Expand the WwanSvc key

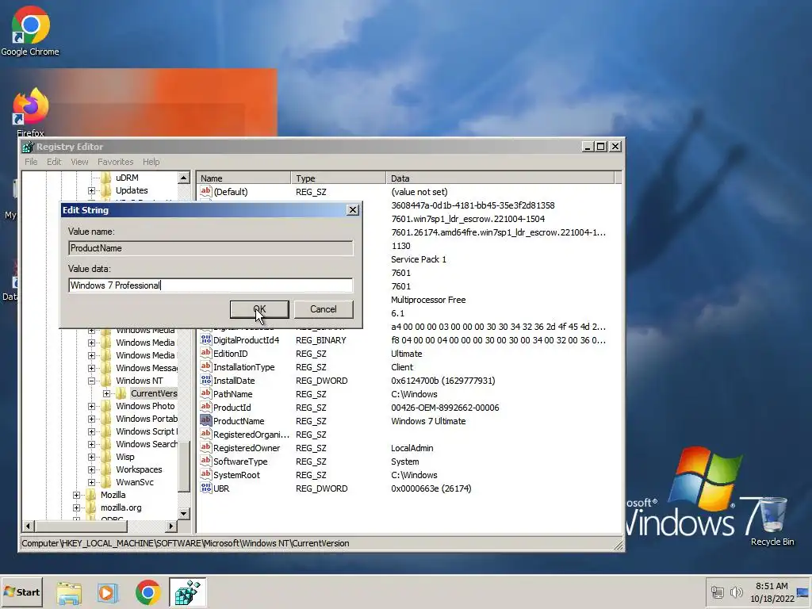point(92,482)
